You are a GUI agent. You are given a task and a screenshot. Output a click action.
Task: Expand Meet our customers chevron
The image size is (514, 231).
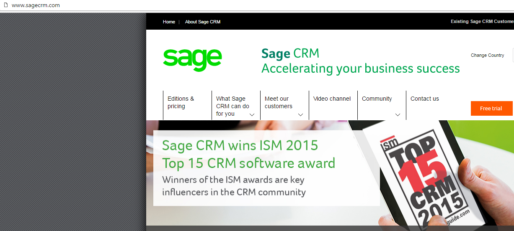(x=300, y=114)
